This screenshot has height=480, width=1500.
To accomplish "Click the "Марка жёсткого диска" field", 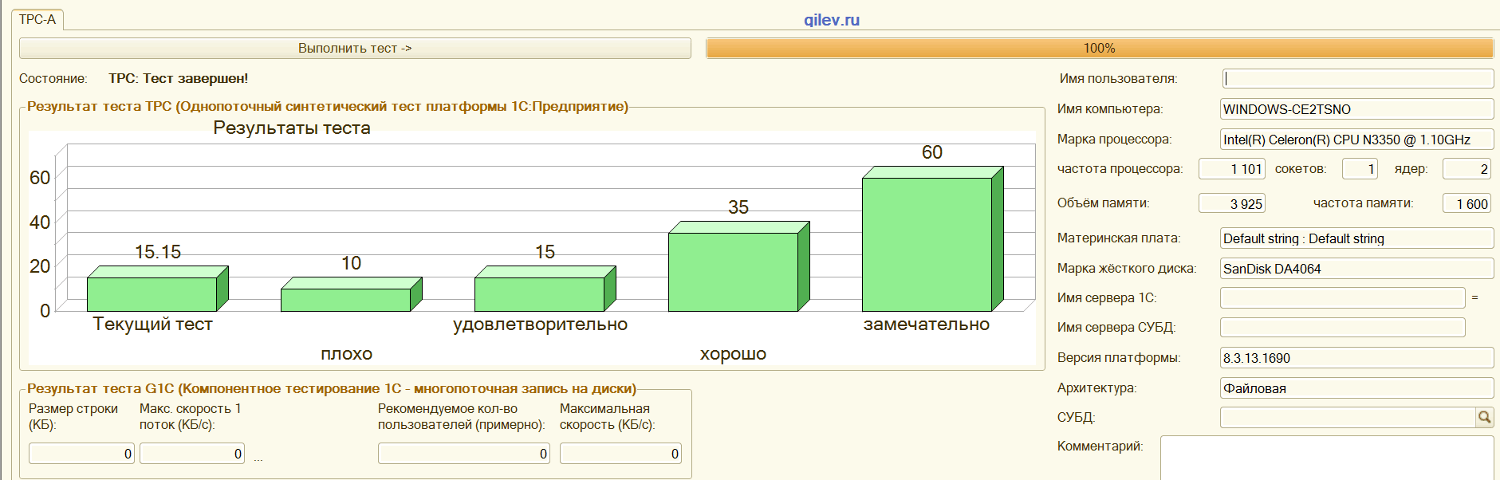I will [1356, 269].
